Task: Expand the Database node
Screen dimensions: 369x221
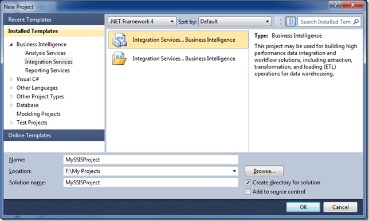Action: [x=11, y=105]
